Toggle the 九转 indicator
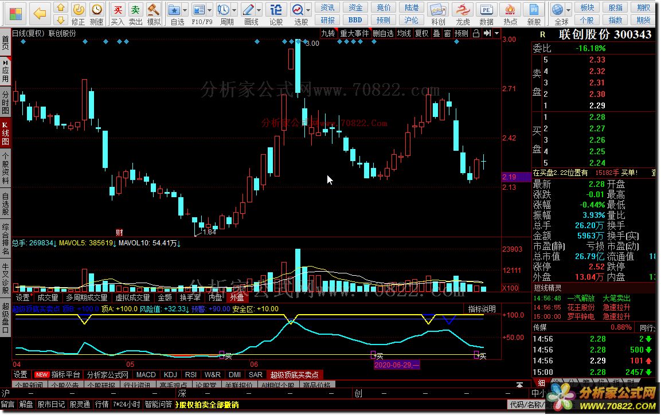 [x=328, y=33]
